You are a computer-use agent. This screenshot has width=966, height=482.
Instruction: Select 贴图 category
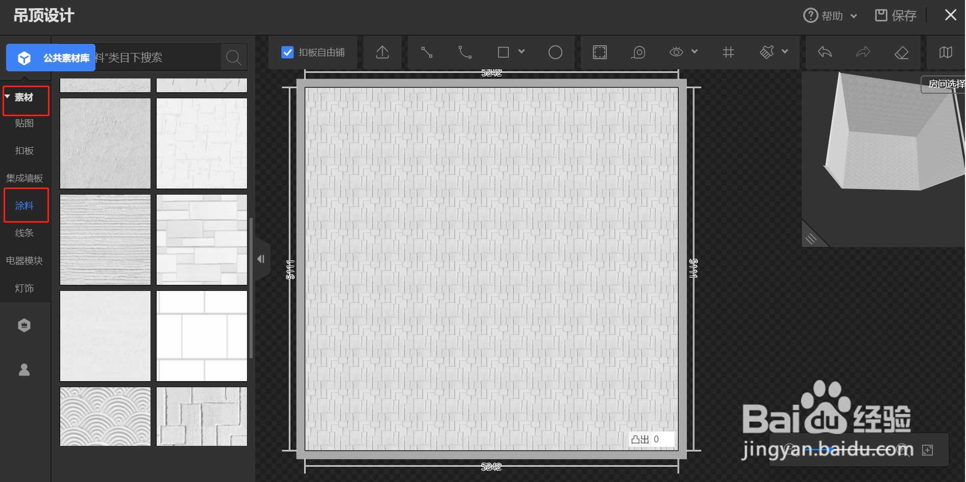point(24,123)
